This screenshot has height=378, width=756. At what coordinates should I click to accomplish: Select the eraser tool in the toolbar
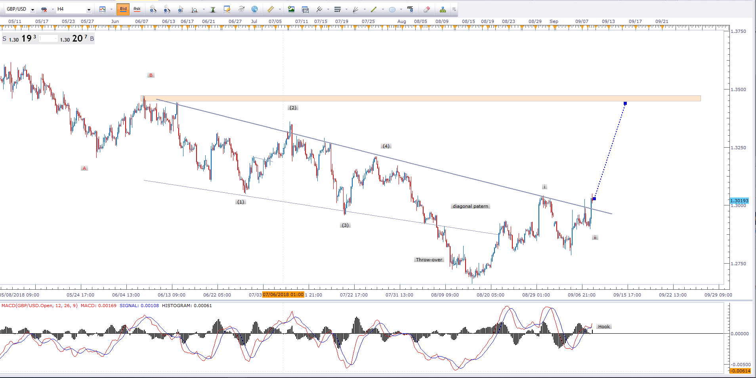click(426, 9)
